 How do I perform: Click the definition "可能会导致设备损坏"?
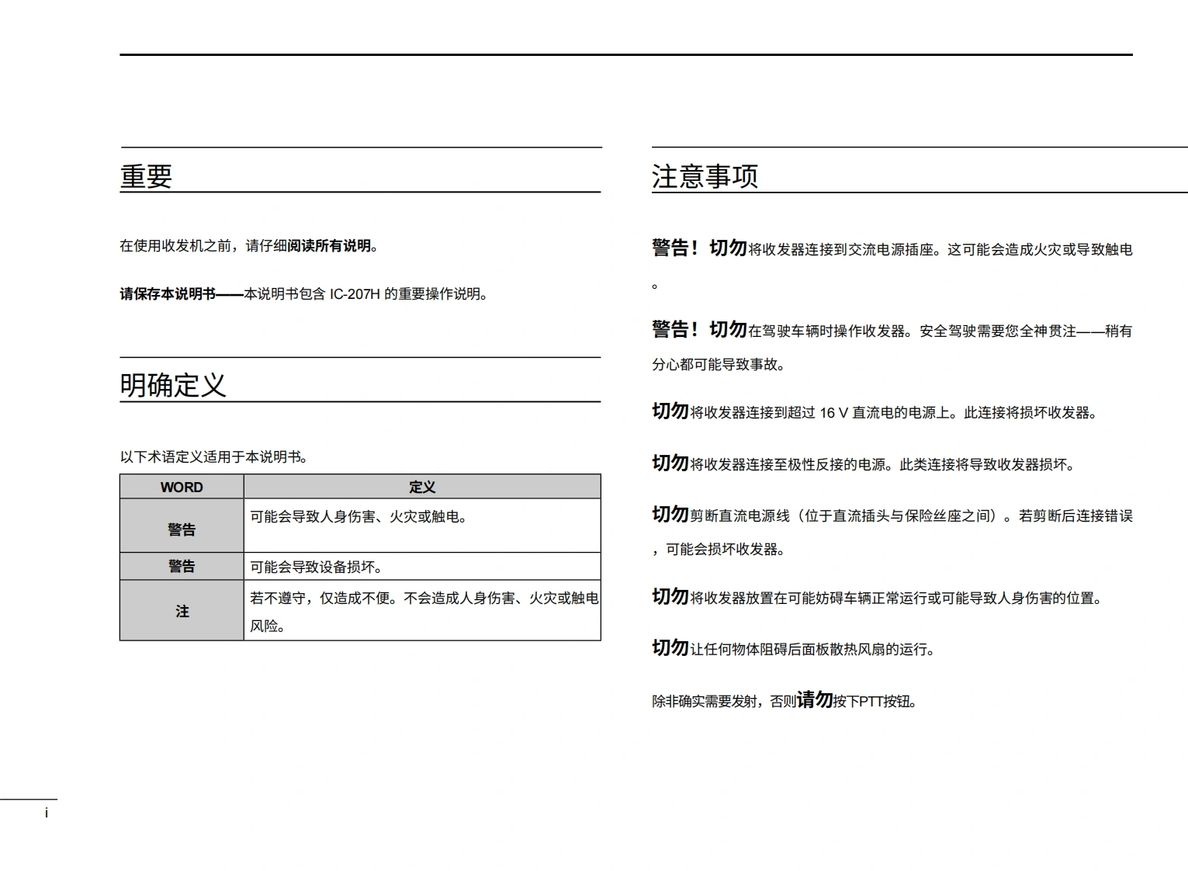coord(316,567)
